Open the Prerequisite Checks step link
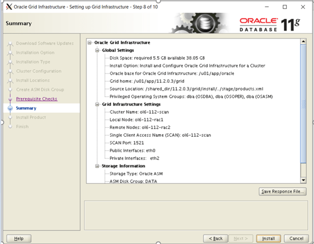The image size is (314, 244). pyautogui.click(x=37, y=99)
